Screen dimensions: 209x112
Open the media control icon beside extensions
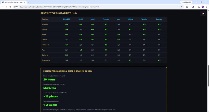(x=193, y=7)
